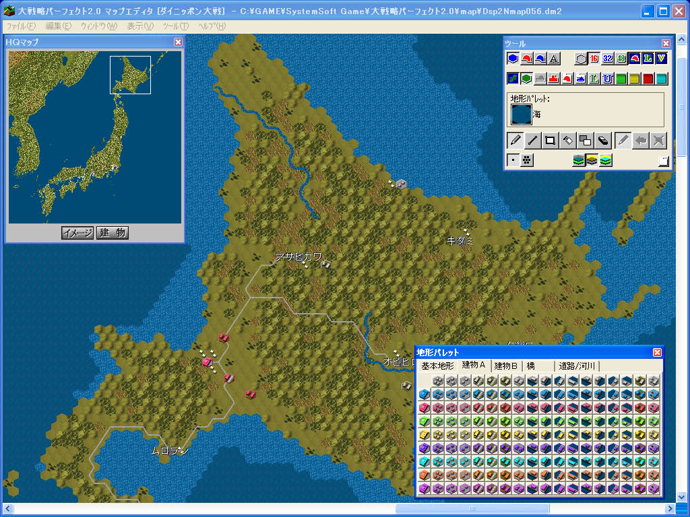Image resolution: width=690 pixels, height=517 pixels.
Task: Choose the multi-dot brush size
Action: click(x=527, y=160)
